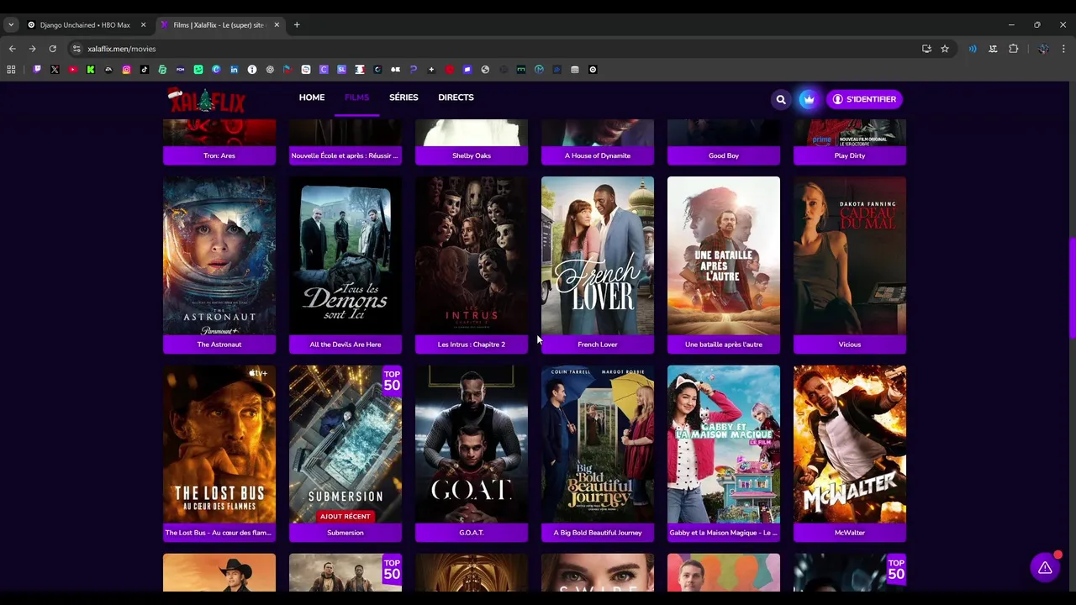Reload the page
This screenshot has width=1076, height=605.
(52, 49)
